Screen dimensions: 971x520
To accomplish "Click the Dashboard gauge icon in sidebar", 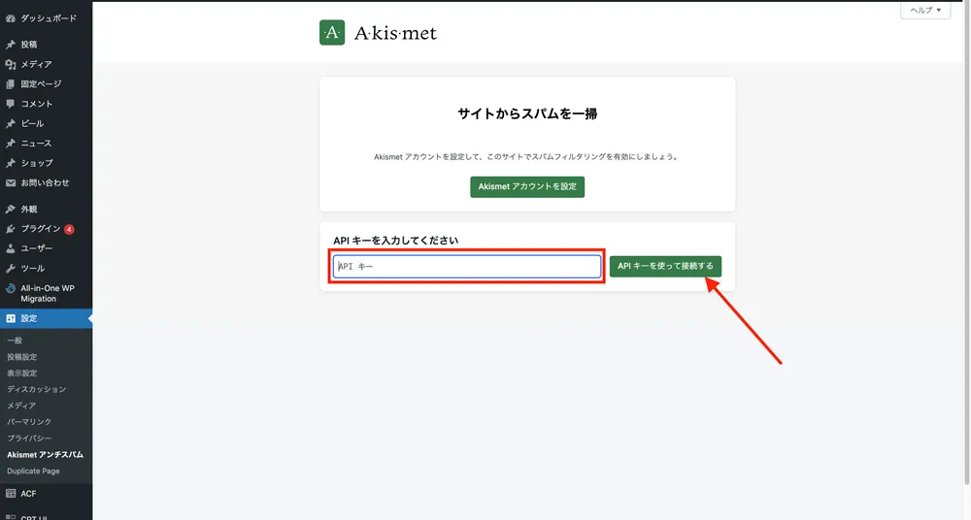I will click(x=11, y=18).
